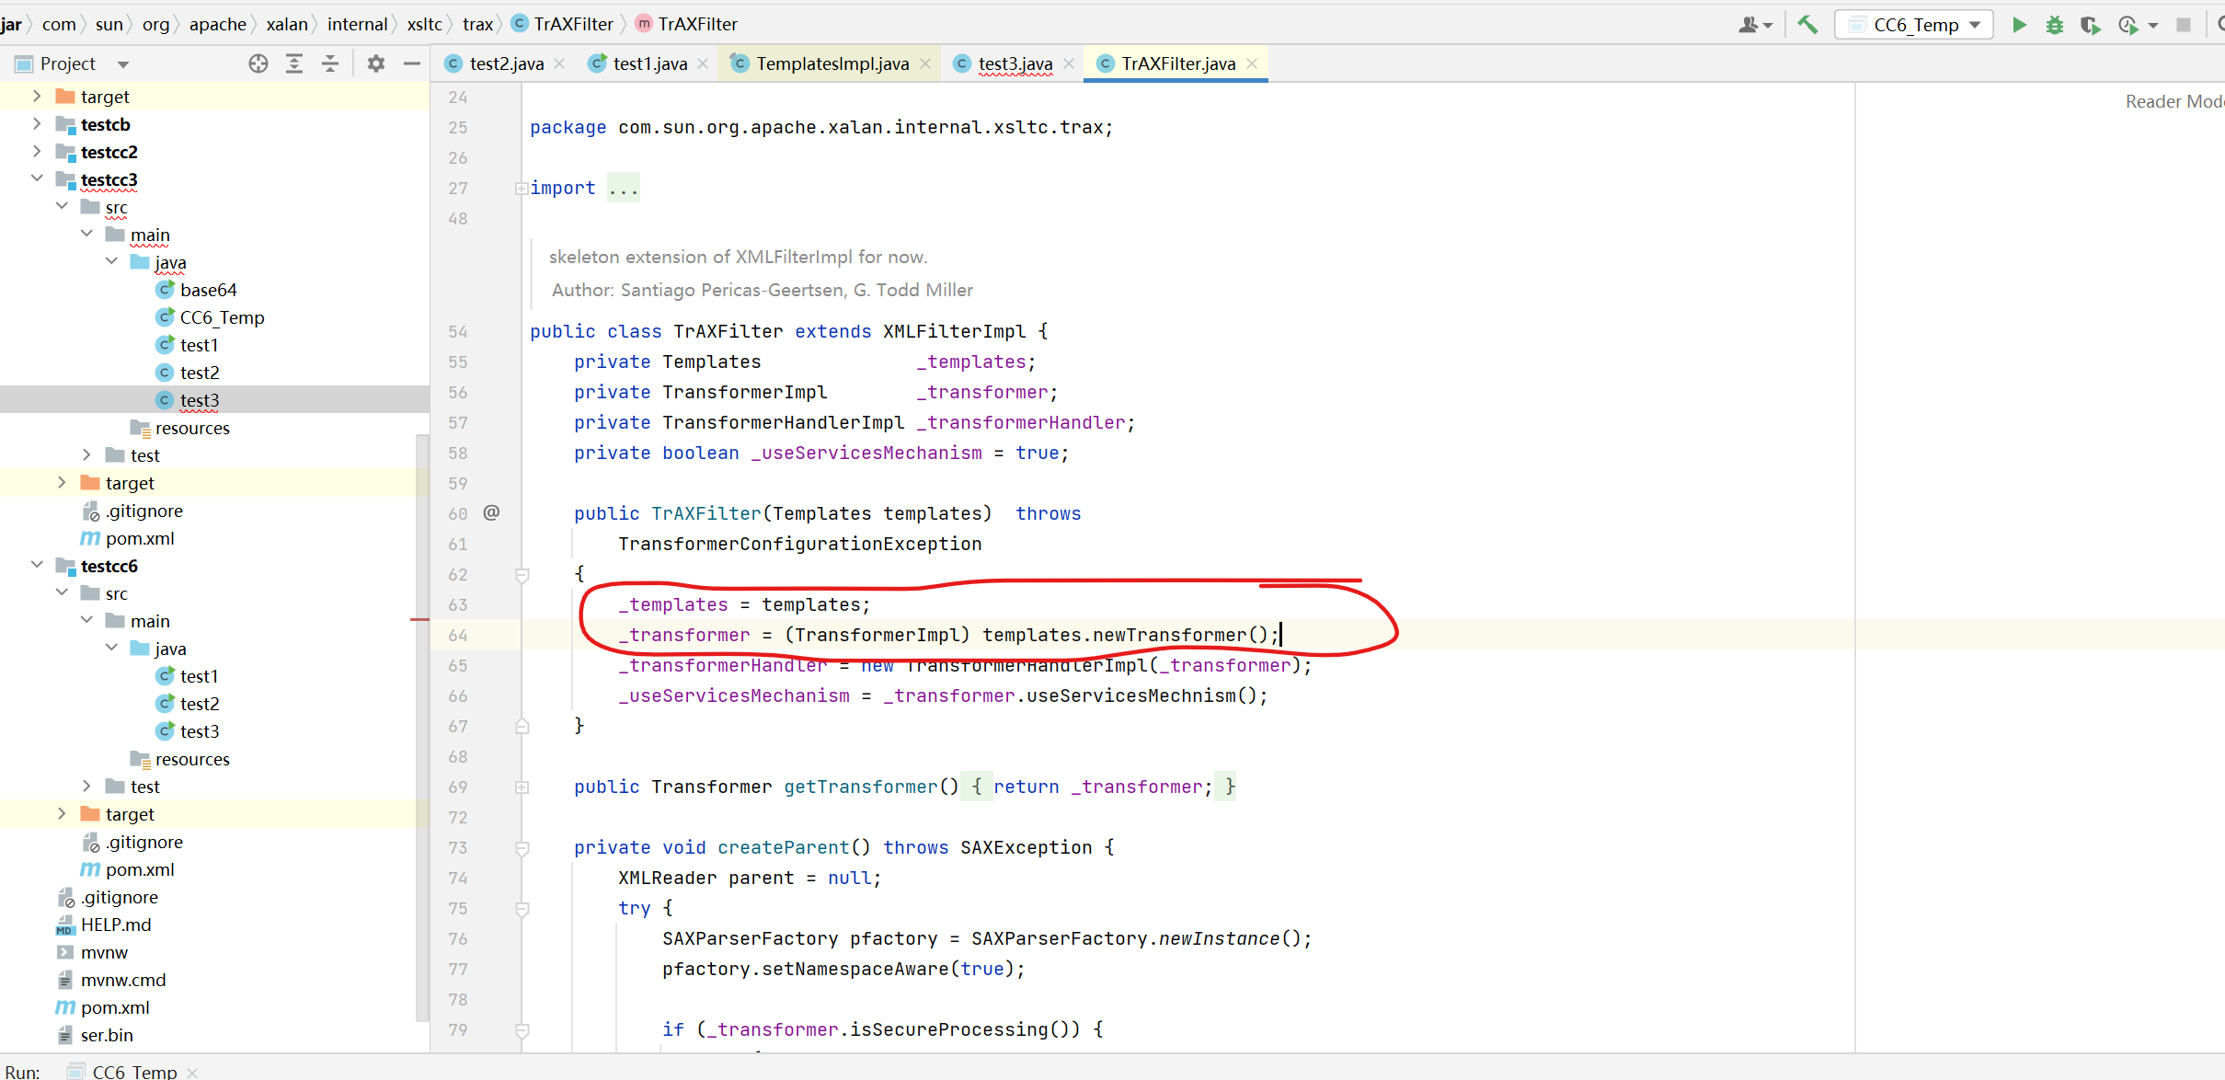Collapse the testcc3 module
2225x1080 pixels.
(x=37, y=178)
